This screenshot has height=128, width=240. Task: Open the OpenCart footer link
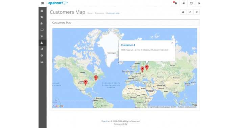[105, 121]
